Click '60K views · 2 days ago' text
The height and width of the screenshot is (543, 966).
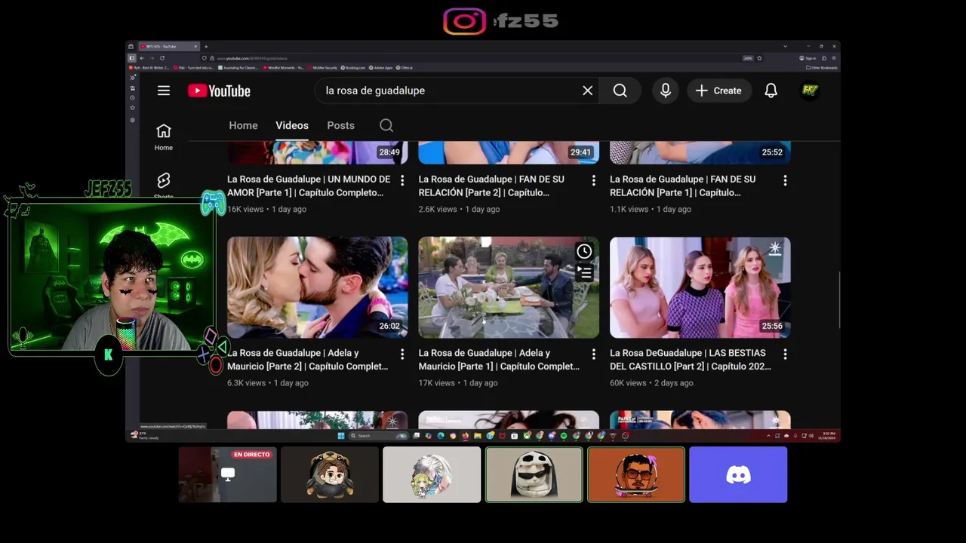coord(651,383)
